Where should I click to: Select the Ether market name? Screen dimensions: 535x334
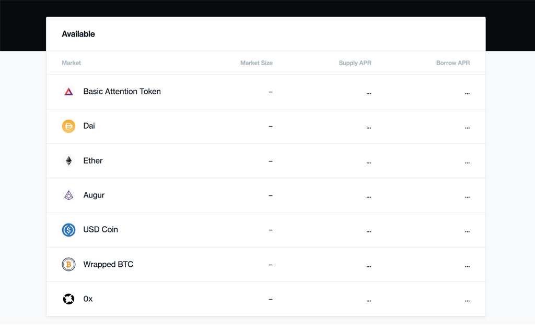(93, 160)
